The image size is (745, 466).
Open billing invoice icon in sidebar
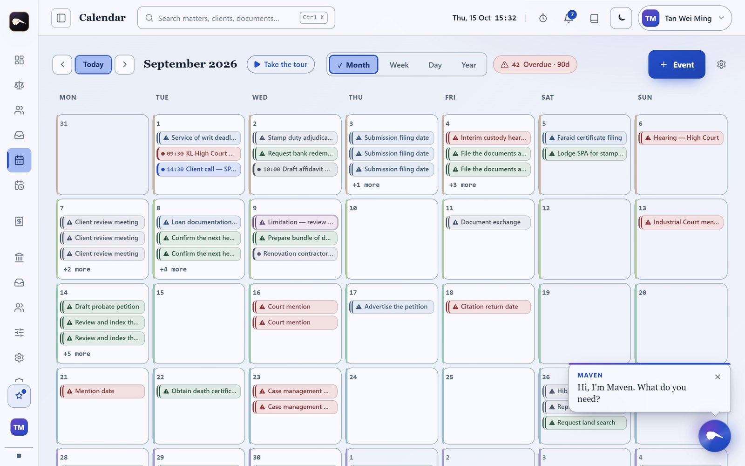click(19, 221)
